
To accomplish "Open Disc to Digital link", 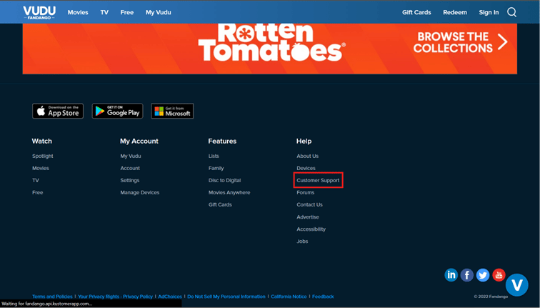I will pyautogui.click(x=224, y=180).
